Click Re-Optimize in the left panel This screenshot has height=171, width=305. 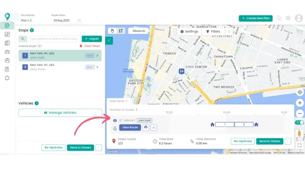pyautogui.click(x=53, y=147)
